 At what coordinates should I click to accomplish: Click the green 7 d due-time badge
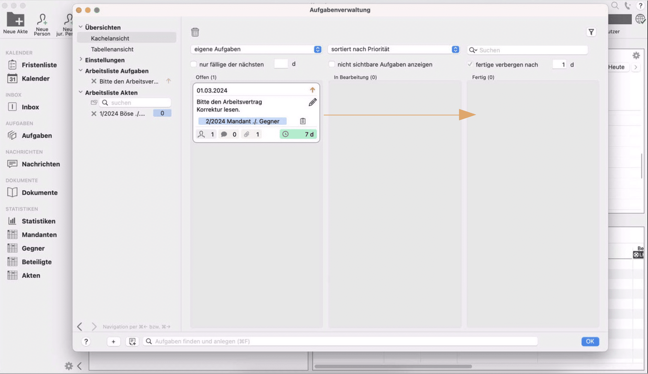point(298,134)
